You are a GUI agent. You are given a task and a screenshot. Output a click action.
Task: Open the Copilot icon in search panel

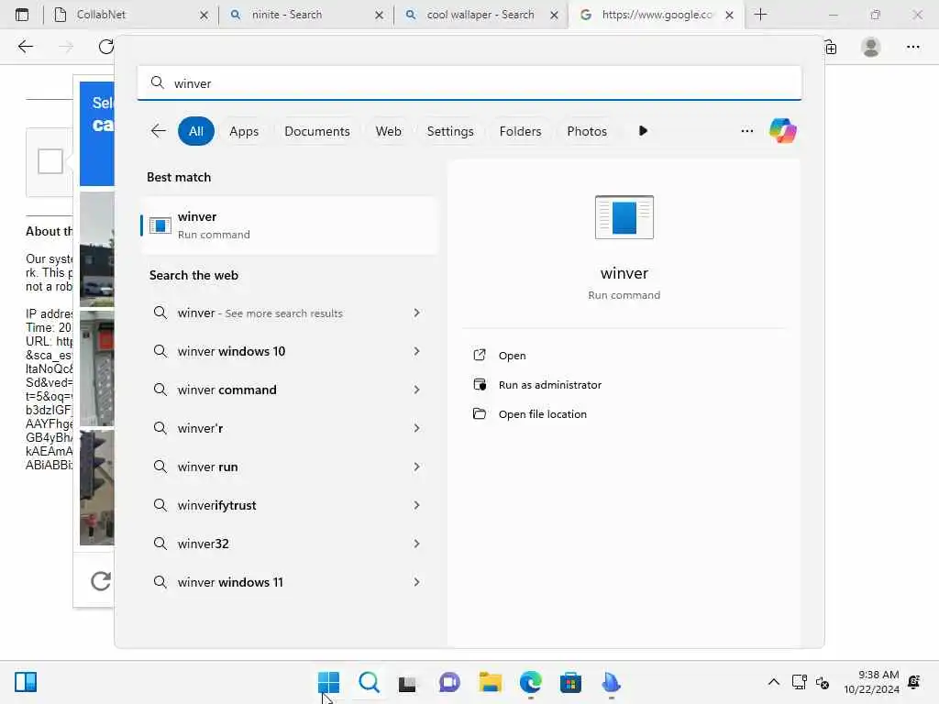point(782,130)
